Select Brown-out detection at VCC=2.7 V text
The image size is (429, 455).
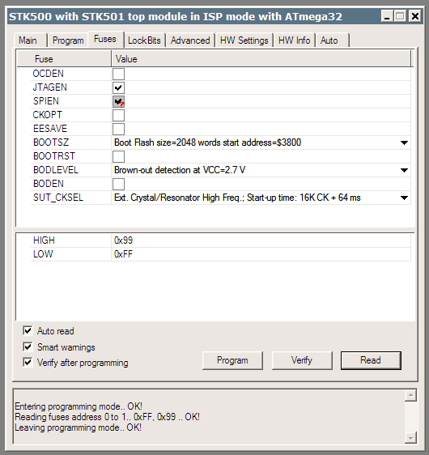coord(180,170)
